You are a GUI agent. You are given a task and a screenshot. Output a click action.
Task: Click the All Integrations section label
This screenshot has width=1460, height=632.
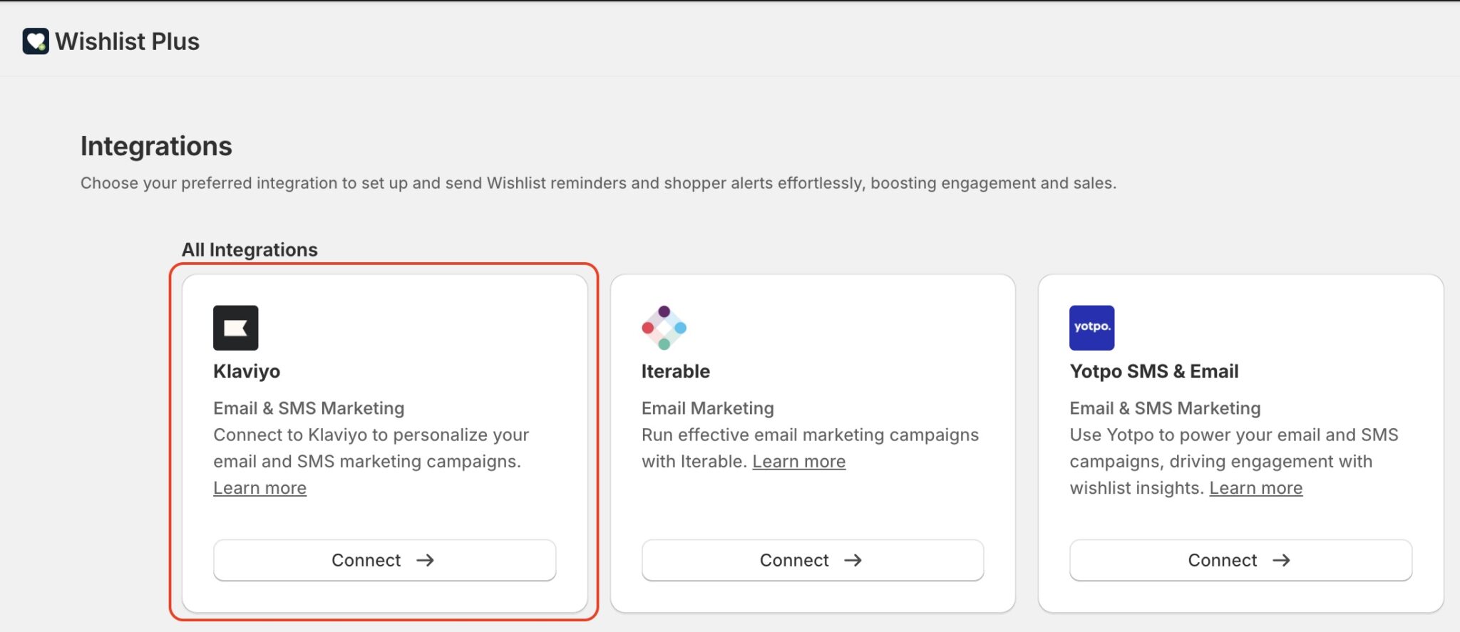pyautogui.click(x=250, y=249)
